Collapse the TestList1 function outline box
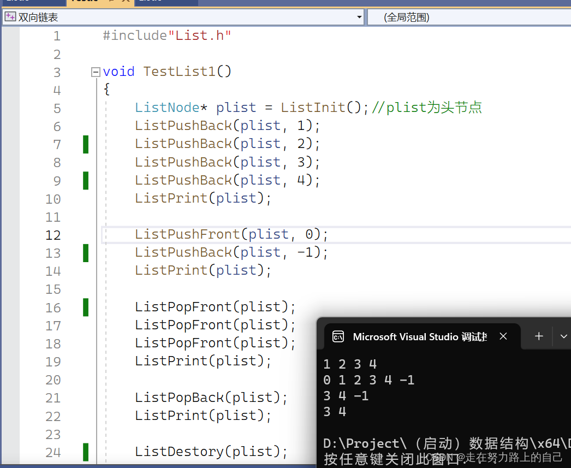The height and width of the screenshot is (468, 571). 96,72
